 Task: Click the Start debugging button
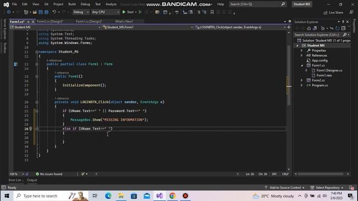[128, 12]
